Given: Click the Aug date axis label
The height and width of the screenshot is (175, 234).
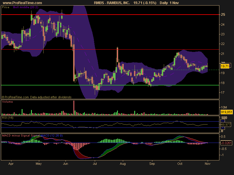Looking at the screenshot, I should pyautogui.click(x=123, y=164).
